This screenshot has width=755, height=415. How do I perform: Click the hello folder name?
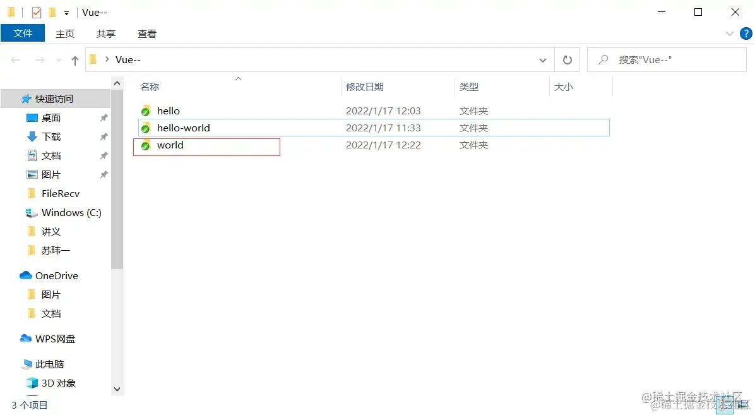coord(169,111)
